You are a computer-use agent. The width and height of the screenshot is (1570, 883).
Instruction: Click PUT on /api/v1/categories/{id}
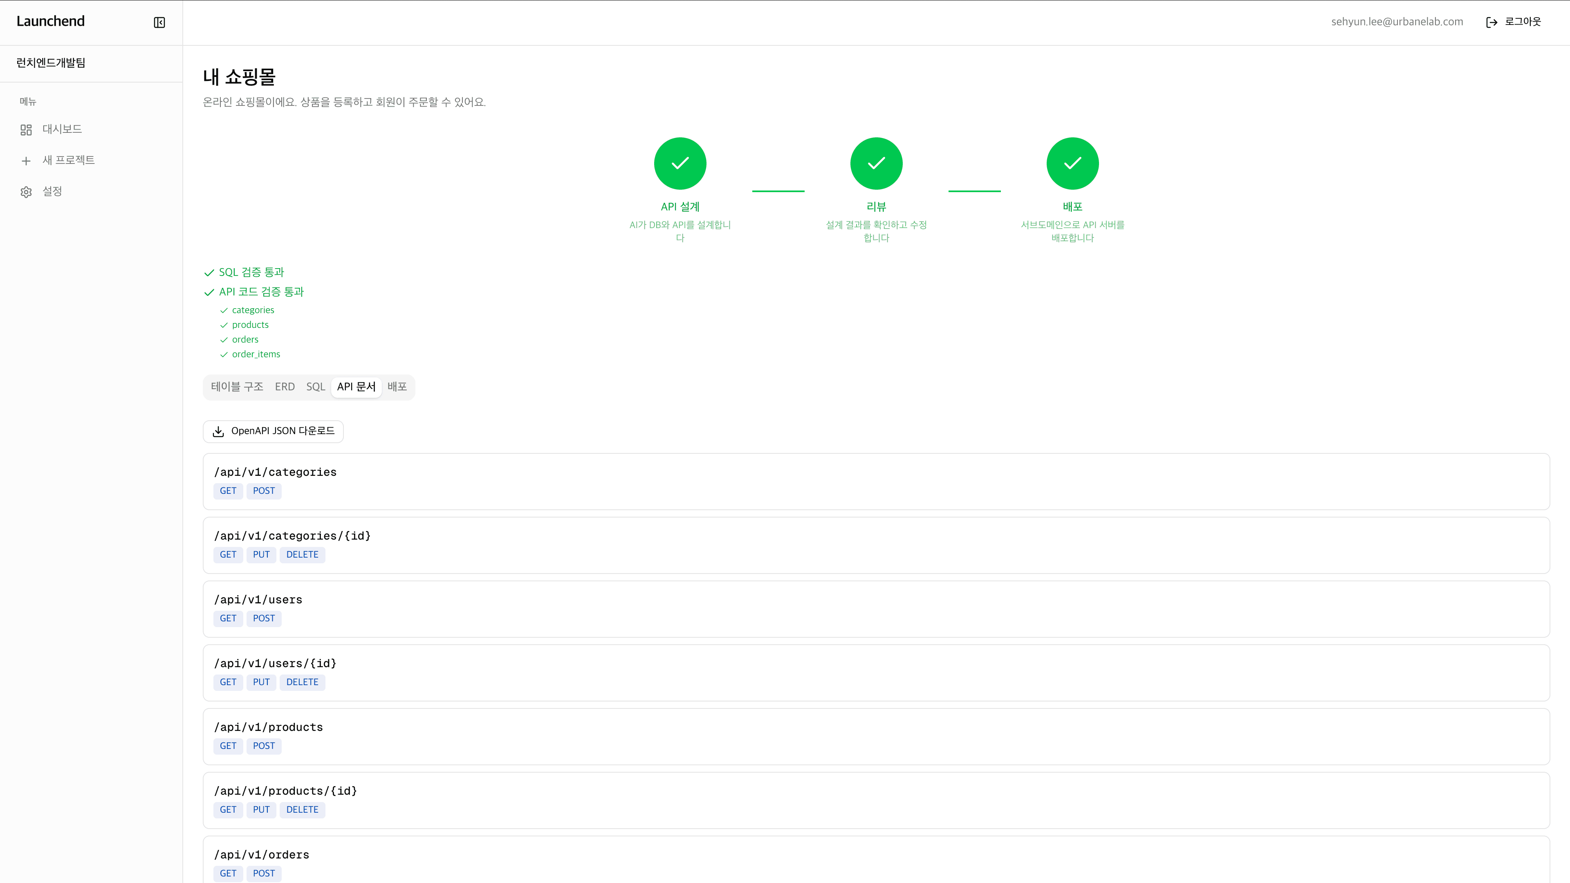[x=262, y=555]
